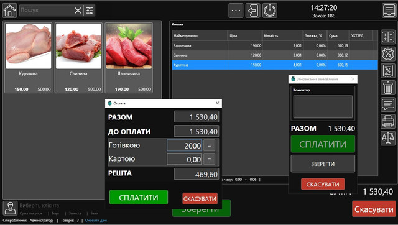The image size is (398, 225).
Task: Open the printer icon in sidebar
Action: [x=388, y=121]
